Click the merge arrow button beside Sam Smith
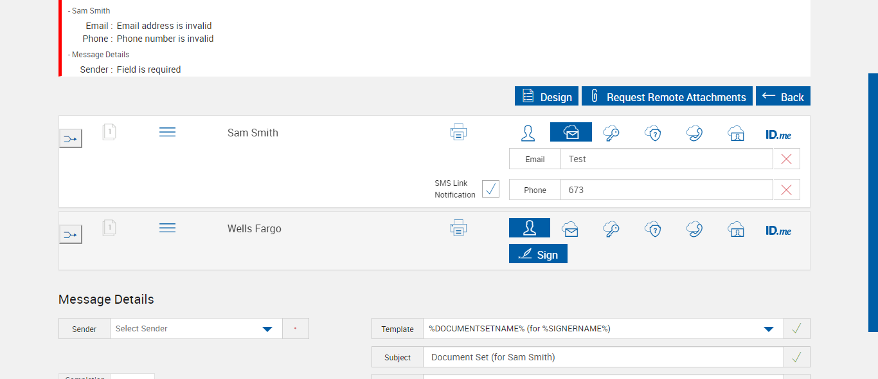 (71, 138)
